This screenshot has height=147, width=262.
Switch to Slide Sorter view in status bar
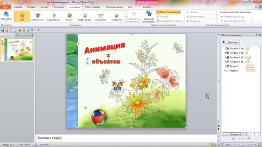(215, 145)
